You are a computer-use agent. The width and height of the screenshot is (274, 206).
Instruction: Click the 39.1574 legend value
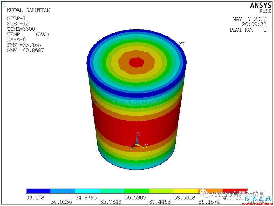pos(209,202)
